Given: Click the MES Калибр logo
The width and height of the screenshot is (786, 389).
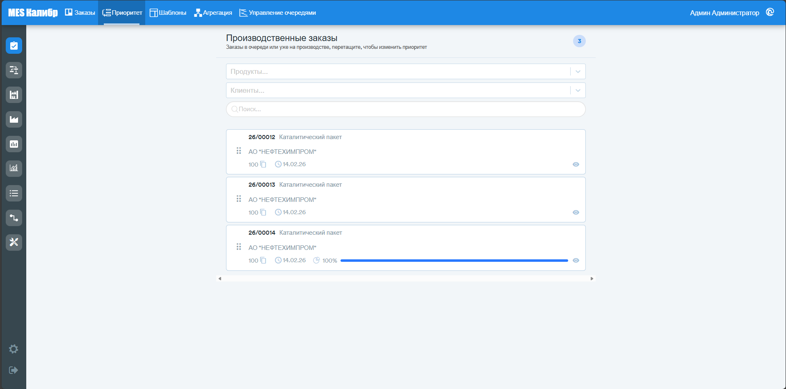Looking at the screenshot, I should 33,13.
